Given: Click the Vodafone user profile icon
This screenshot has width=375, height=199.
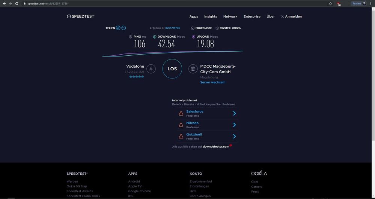Looking at the screenshot, I should (151, 69).
